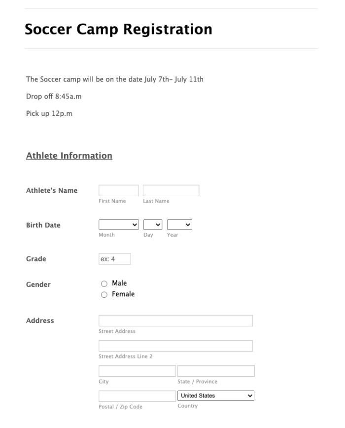345x428 pixels.
Task: Expand the birth Day dropdown
Action: (153, 225)
